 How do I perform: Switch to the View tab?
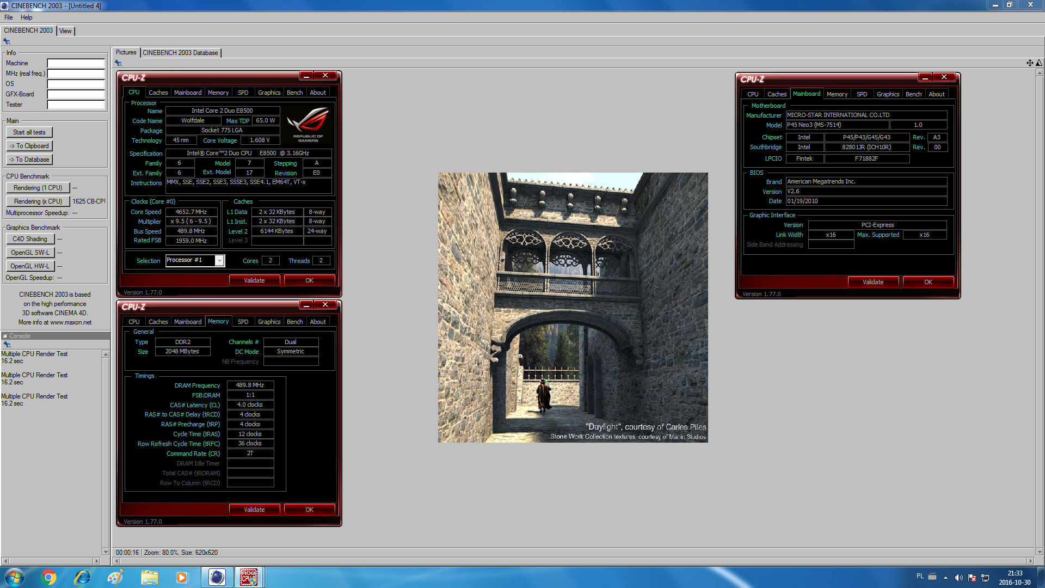click(65, 31)
